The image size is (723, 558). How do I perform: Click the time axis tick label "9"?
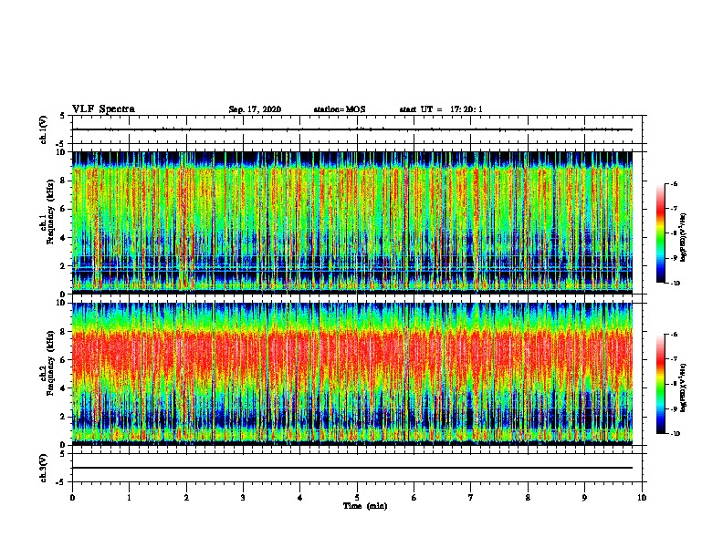584,498
